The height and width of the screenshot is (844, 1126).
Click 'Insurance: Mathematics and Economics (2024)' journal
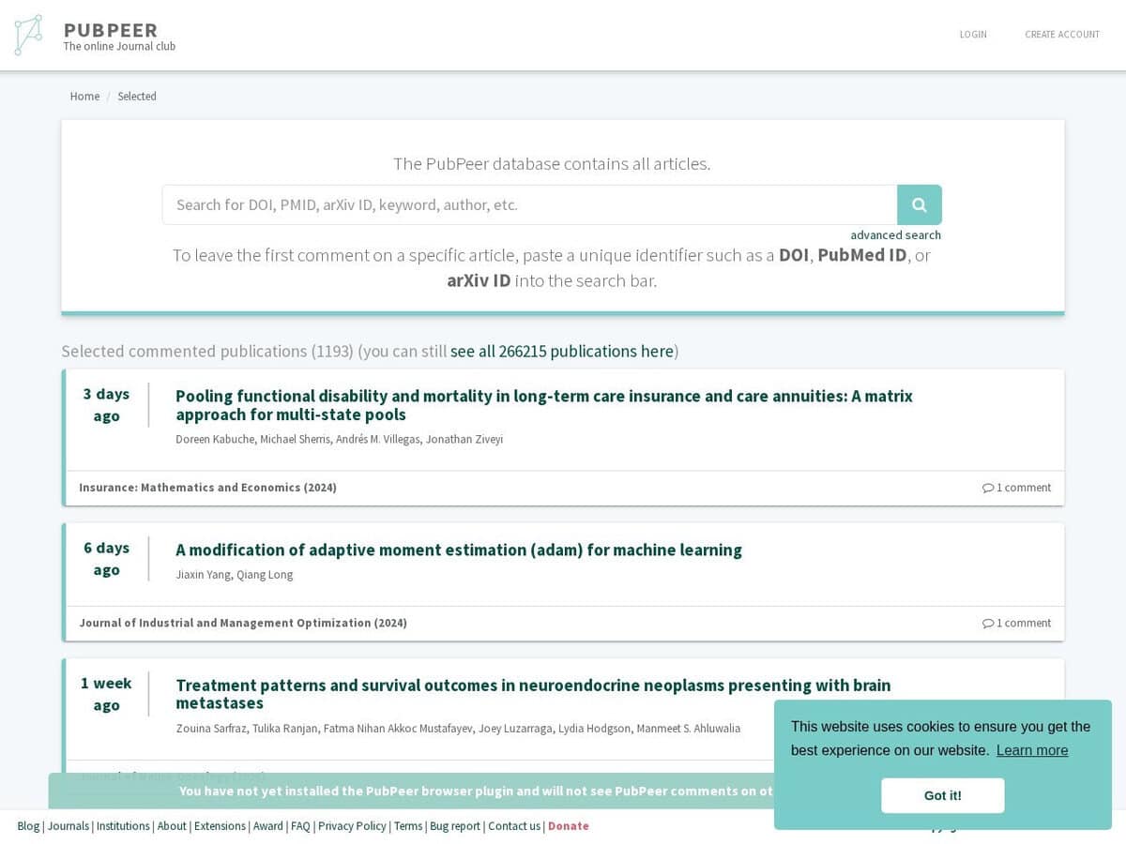[207, 488]
